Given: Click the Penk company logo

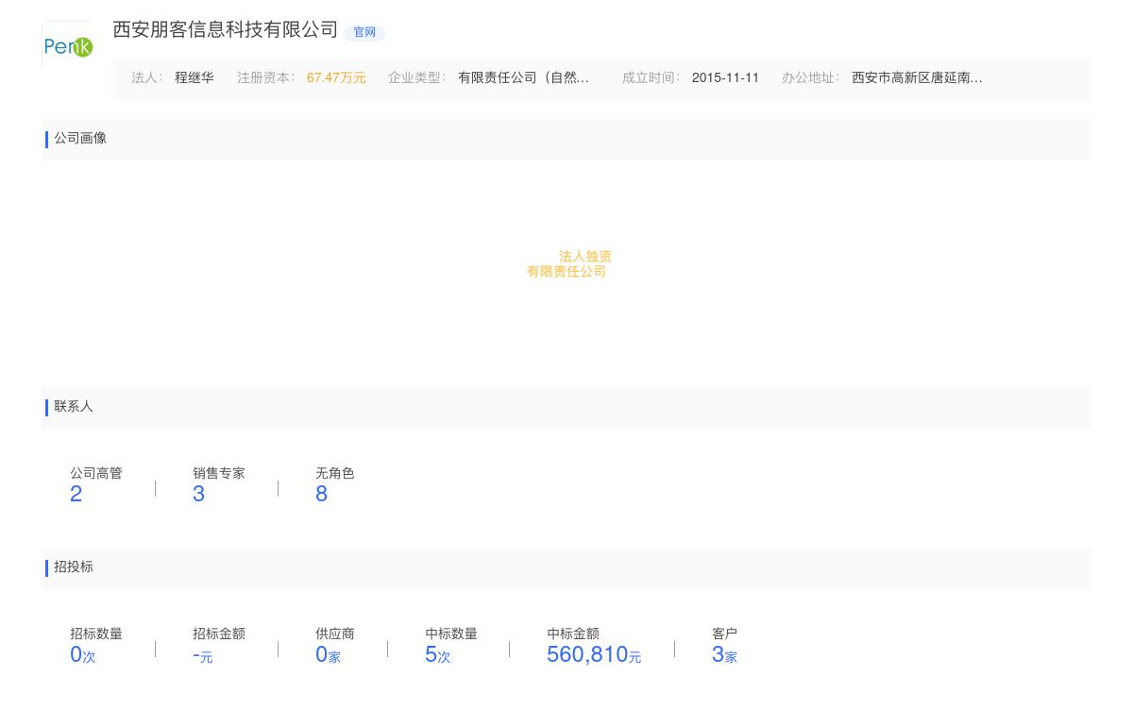Looking at the screenshot, I should pyautogui.click(x=68, y=44).
